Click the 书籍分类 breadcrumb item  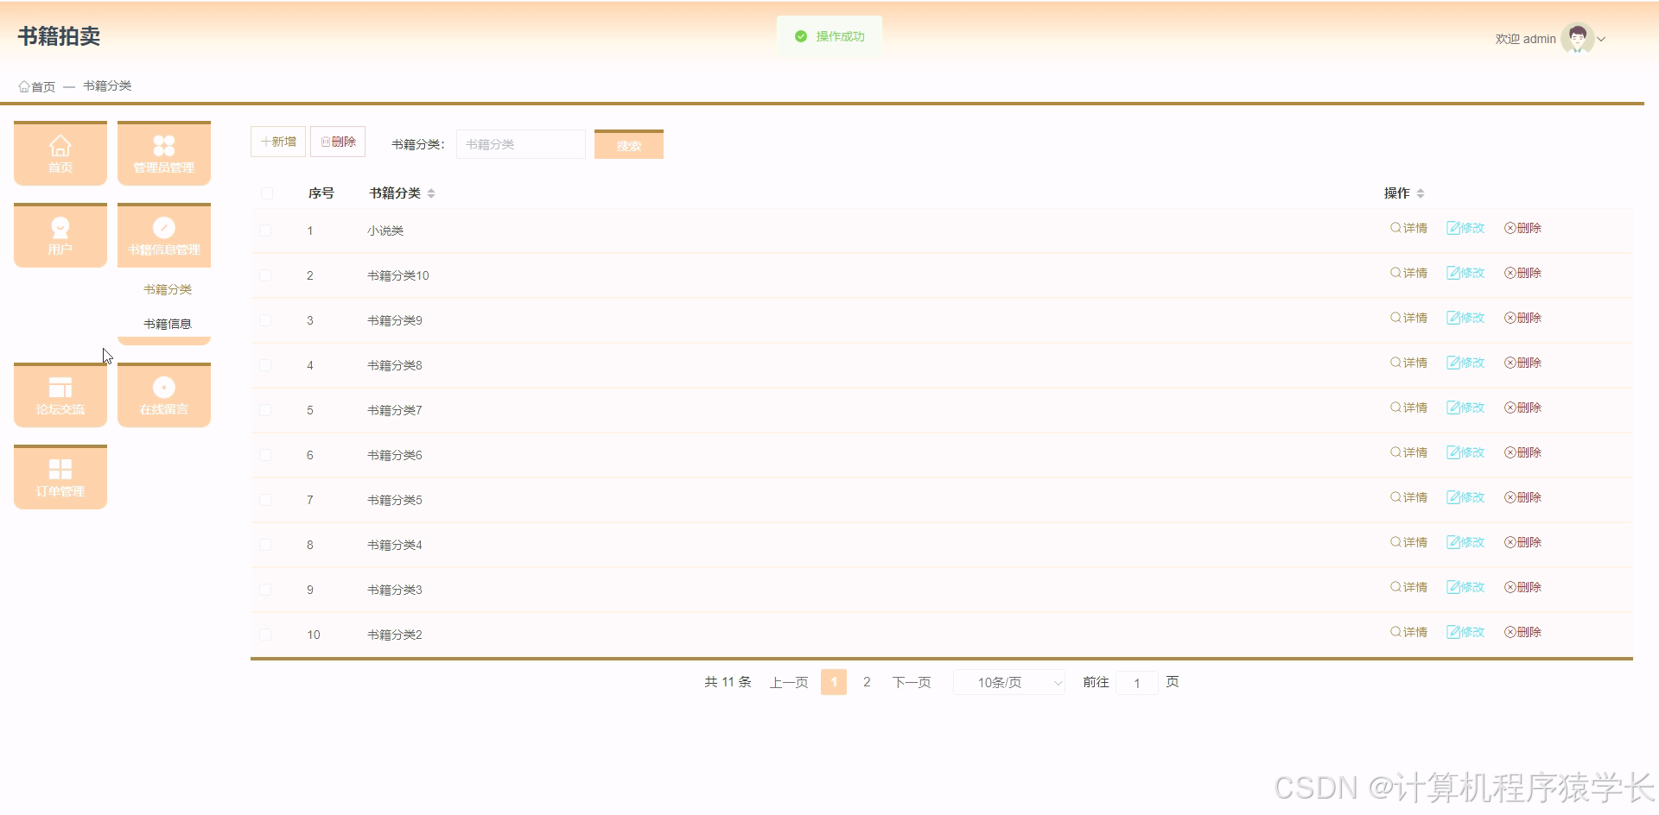(107, 85)
